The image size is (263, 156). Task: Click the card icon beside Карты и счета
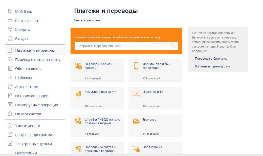[10, 21]
